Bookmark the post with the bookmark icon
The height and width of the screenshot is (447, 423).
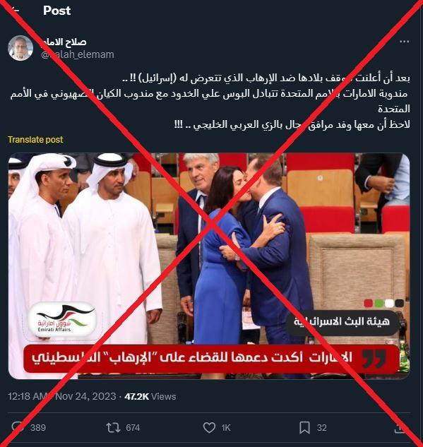click(x=304, y=428)
